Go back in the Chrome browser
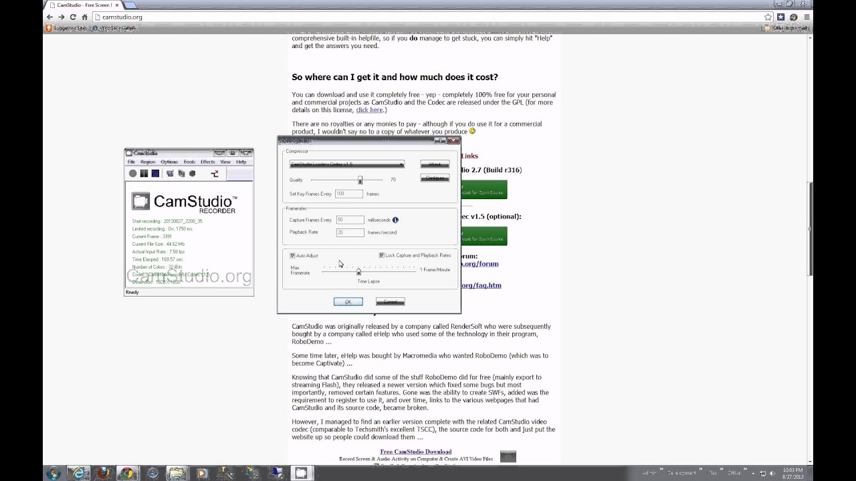This screenshot has width=856, height=481. 49,17
